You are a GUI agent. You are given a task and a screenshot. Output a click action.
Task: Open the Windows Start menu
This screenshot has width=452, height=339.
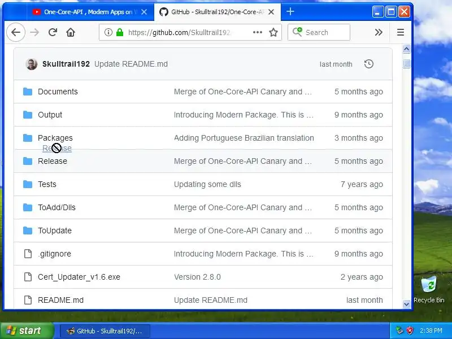coord(27,331)
